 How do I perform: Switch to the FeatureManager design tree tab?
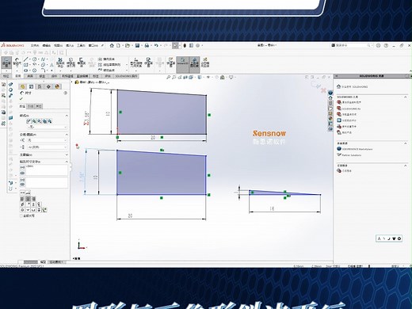(x=22, y=86)
